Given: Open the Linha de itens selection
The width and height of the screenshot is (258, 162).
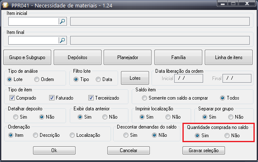Looking at the screenshot, I should [x=229, y=57].
